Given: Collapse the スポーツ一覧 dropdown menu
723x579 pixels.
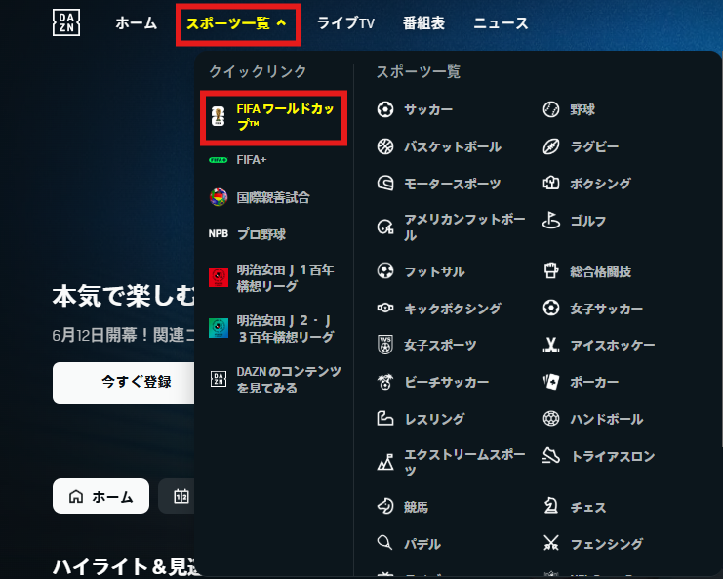Looking at the screenshot, I should click(x=236, y=23).
